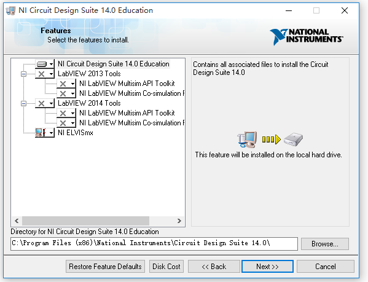Viewport: 368px width, 282px height.
Task: Click the National Instruments logo
Action: click(x=307, y=36)
